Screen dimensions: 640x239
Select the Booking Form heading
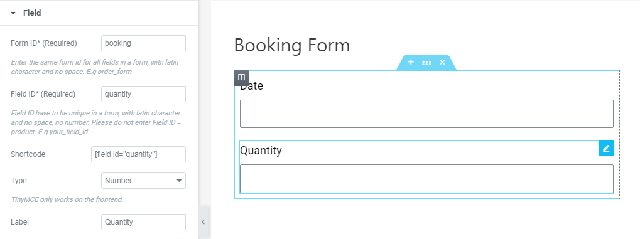click(x=292, y=45)
